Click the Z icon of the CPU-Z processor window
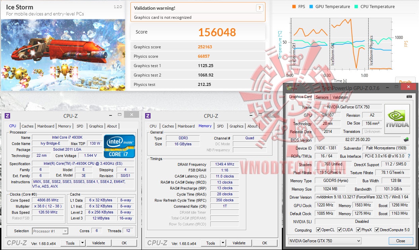 pyautogui.click(x=7, y=116)
